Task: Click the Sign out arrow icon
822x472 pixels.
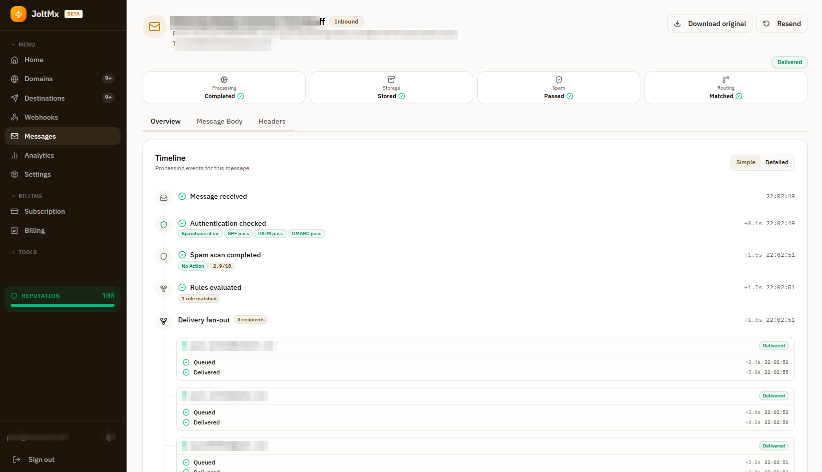Action: coord(17,459)
